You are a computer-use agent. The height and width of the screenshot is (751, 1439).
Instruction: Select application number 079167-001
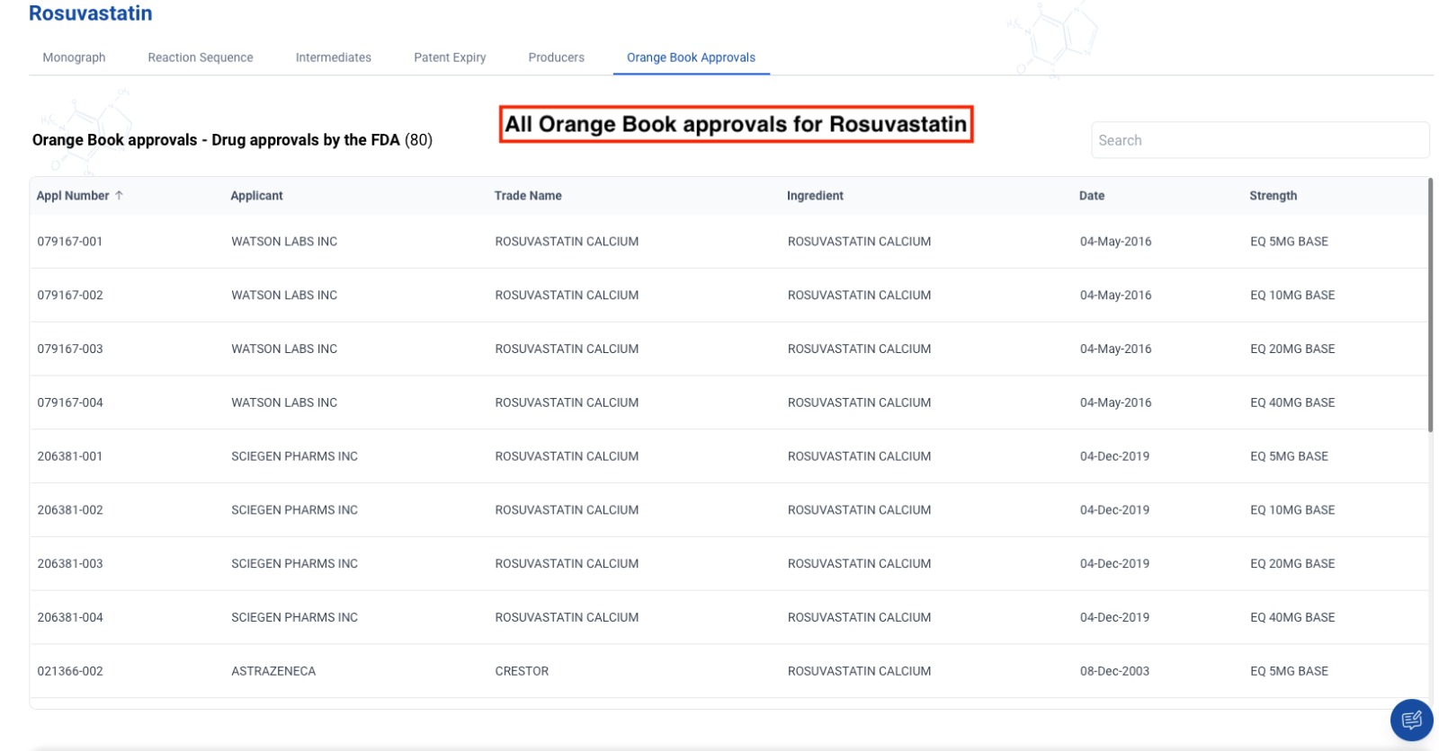coord(70,242)
